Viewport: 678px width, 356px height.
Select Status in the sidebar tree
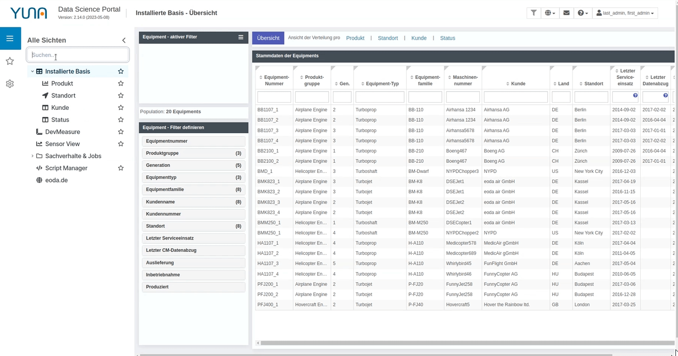pos(60,120)
